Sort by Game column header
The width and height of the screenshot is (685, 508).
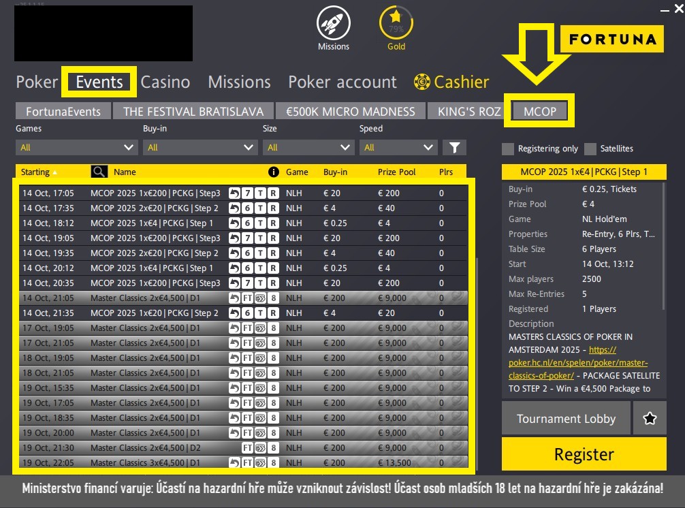[x=297, y=172]
